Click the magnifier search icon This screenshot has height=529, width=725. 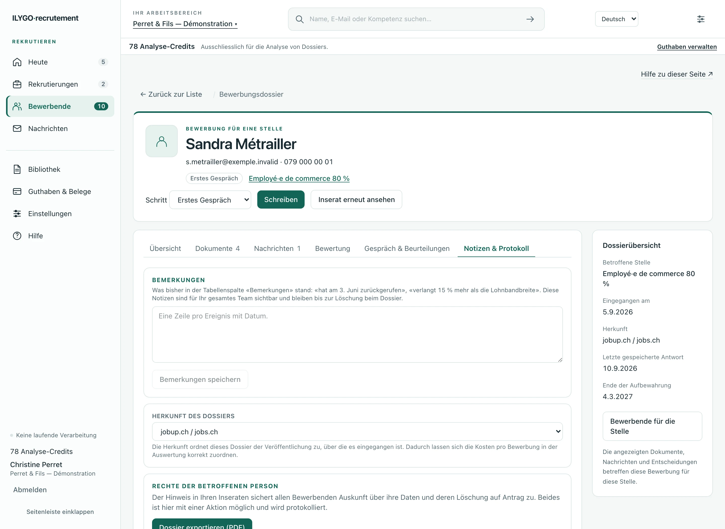click(x=300, y=19)
